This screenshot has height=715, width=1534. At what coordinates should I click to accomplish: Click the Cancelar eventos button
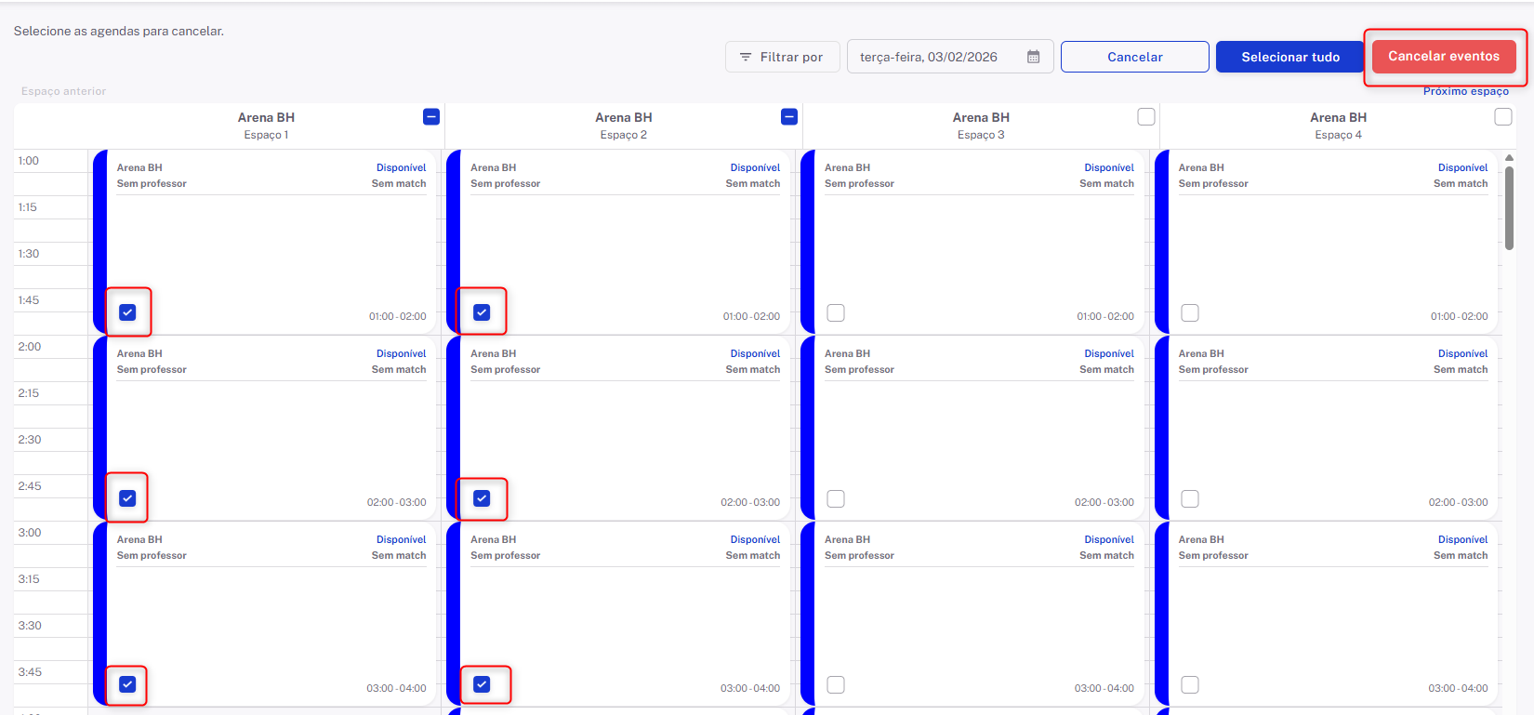tap(1443, 57)
